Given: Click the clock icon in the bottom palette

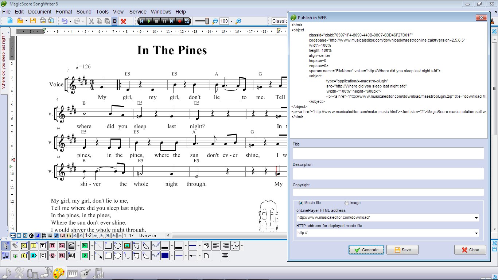Looking at the screenshot, I should tap(235, 246).
